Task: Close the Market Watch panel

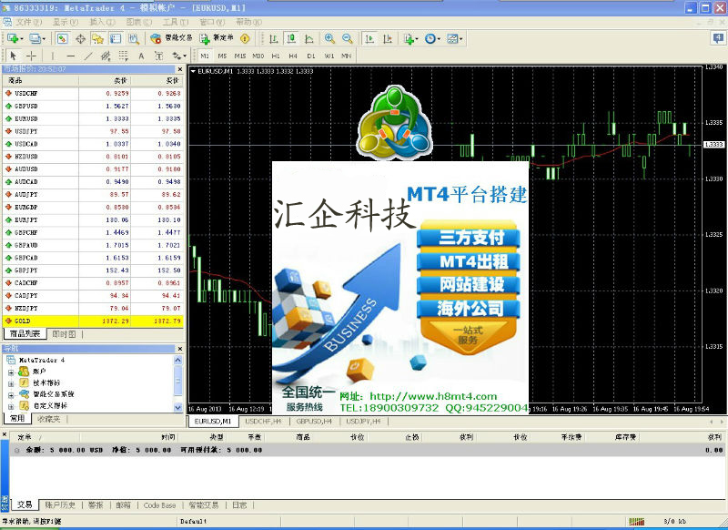Action: tap(180, 69)
